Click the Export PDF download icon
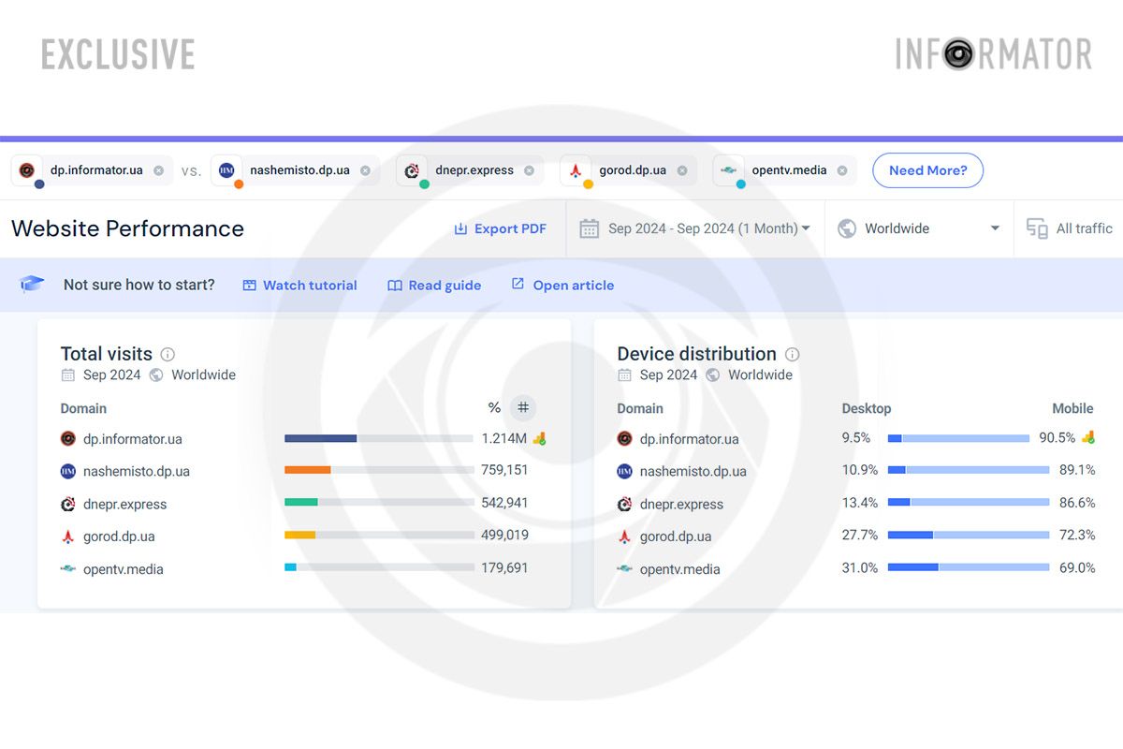 (459, 228)
